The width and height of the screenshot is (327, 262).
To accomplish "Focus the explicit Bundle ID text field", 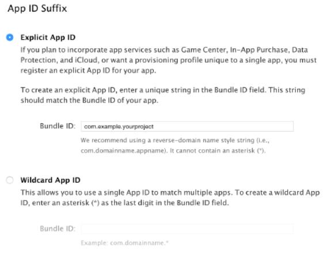I will pyautogui.click(x=187, y=127).
